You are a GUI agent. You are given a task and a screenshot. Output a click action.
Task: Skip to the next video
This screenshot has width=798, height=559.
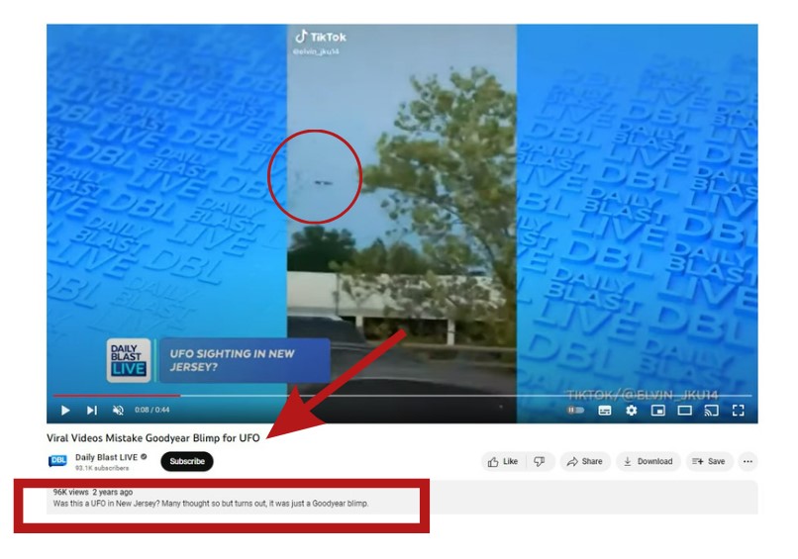pyautogui.click(x=91, y=410)
